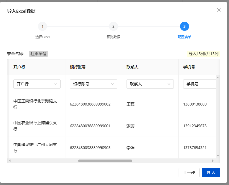This screenshot has width=229, height=185.
Task: Open the 银行账号 field mapping dropdown
Action: click(93, 84)
